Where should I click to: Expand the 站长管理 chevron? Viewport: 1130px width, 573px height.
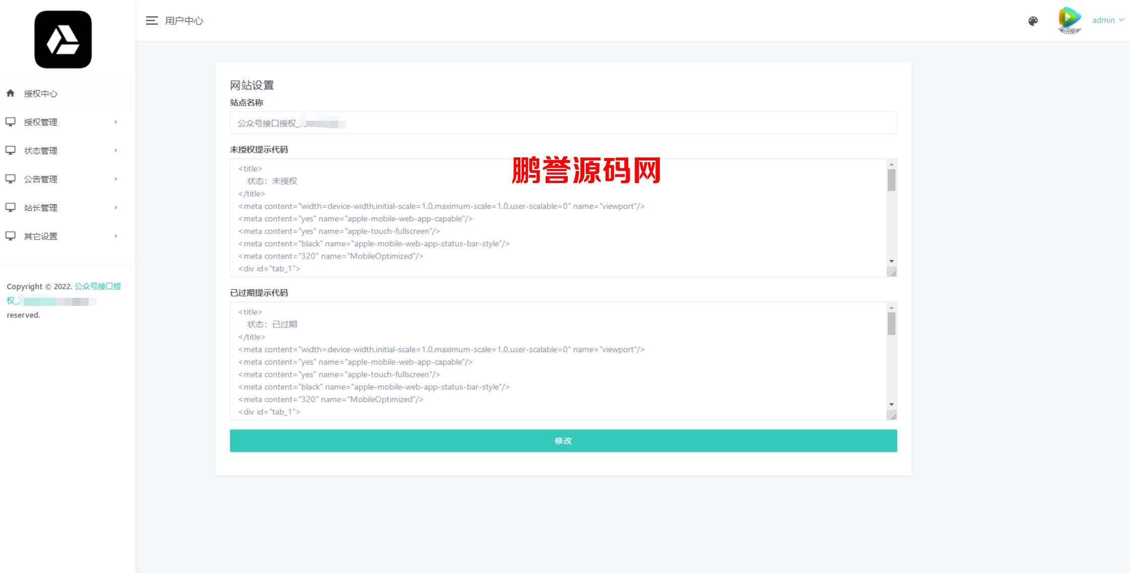pyautogui.click(x=116, y=207)
